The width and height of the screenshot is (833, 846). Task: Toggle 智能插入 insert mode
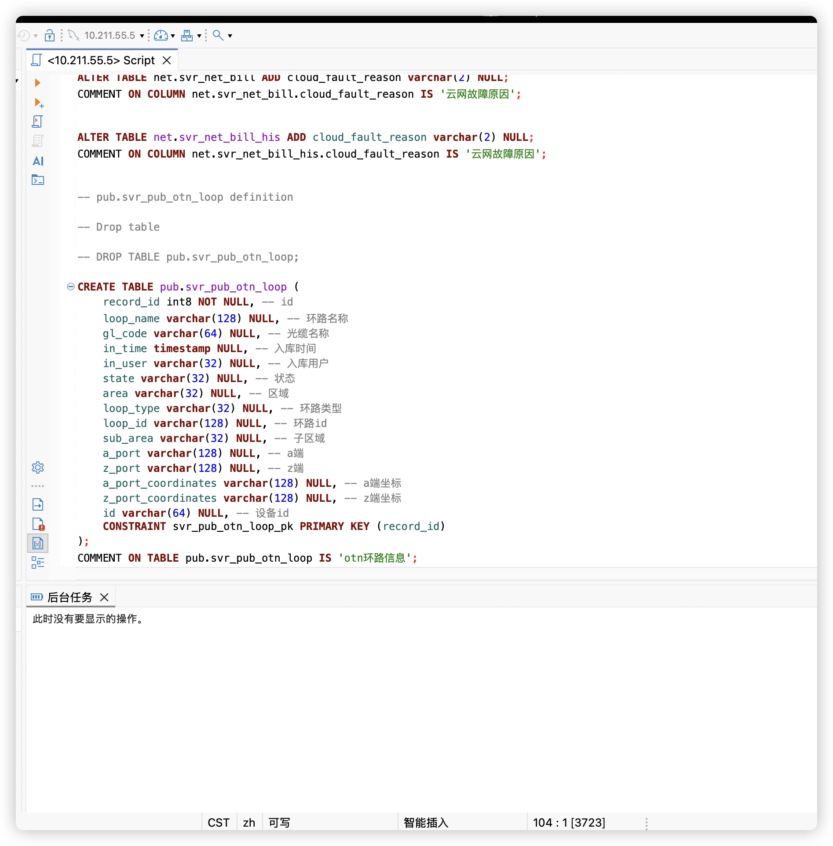point(426,822)
